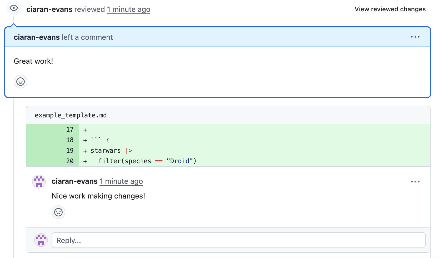Open View reviewed changes
439x258 pixels.
tap(390, 9)
